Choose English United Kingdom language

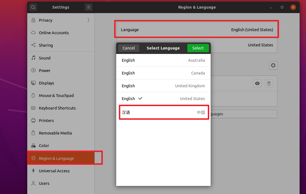coord(163,86)
